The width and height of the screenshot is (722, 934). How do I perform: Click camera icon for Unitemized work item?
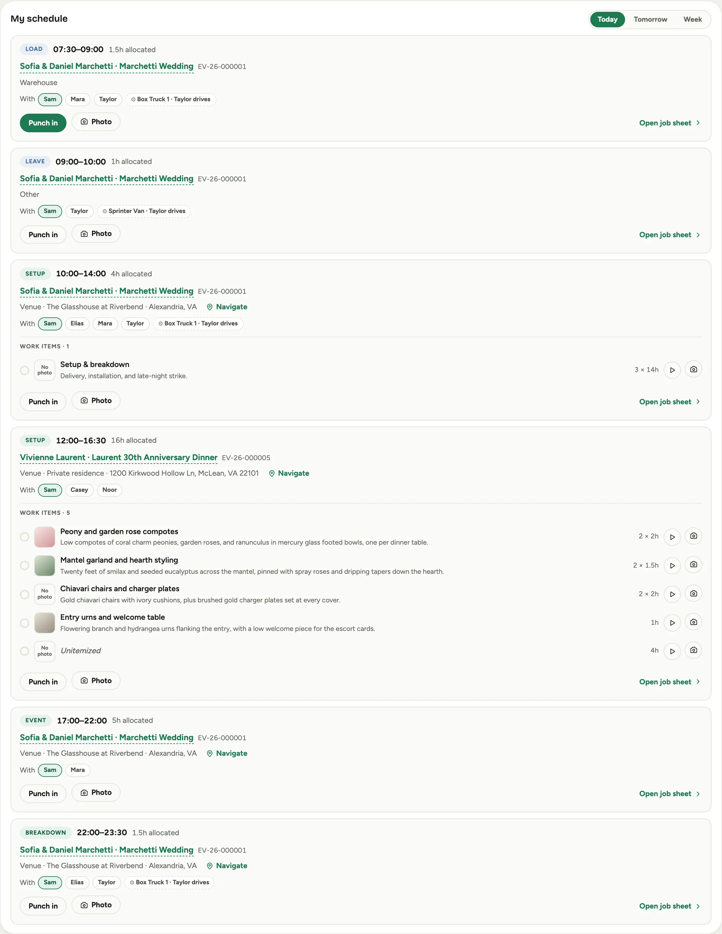pyautogui.click(x=693, y=650)
